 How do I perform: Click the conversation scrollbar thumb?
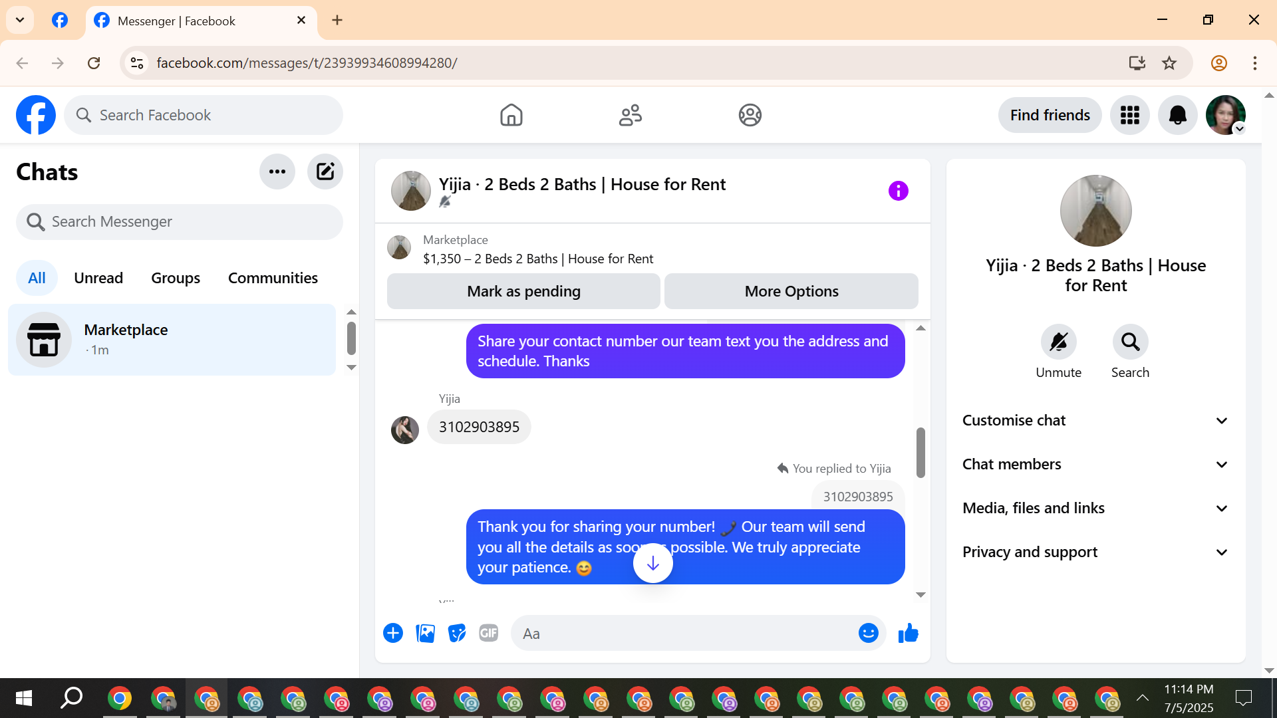point(921,452)
